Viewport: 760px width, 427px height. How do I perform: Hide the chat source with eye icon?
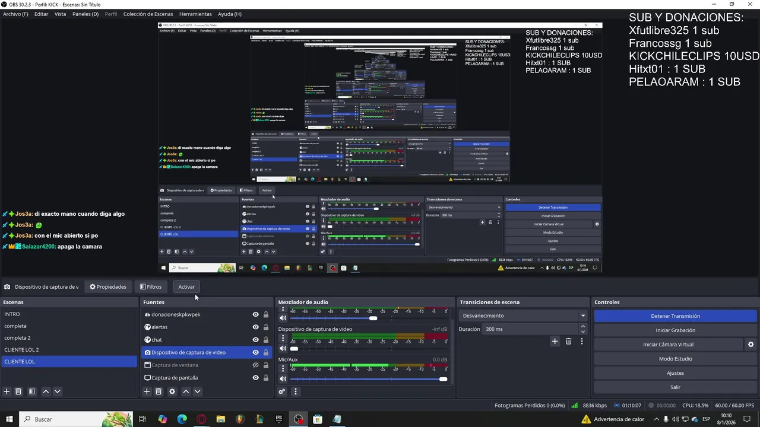coord(255,340)
